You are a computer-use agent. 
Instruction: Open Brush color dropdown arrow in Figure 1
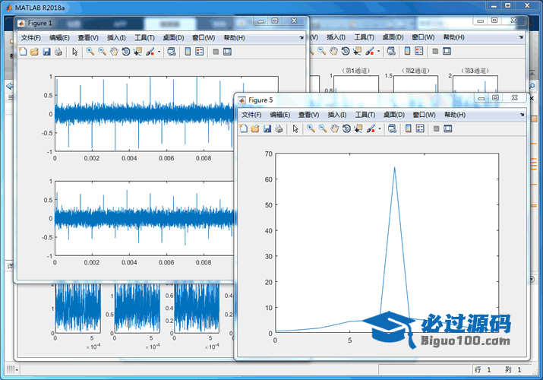pos(159,52)
